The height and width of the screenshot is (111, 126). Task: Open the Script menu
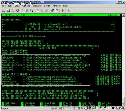tap(47, 6)
